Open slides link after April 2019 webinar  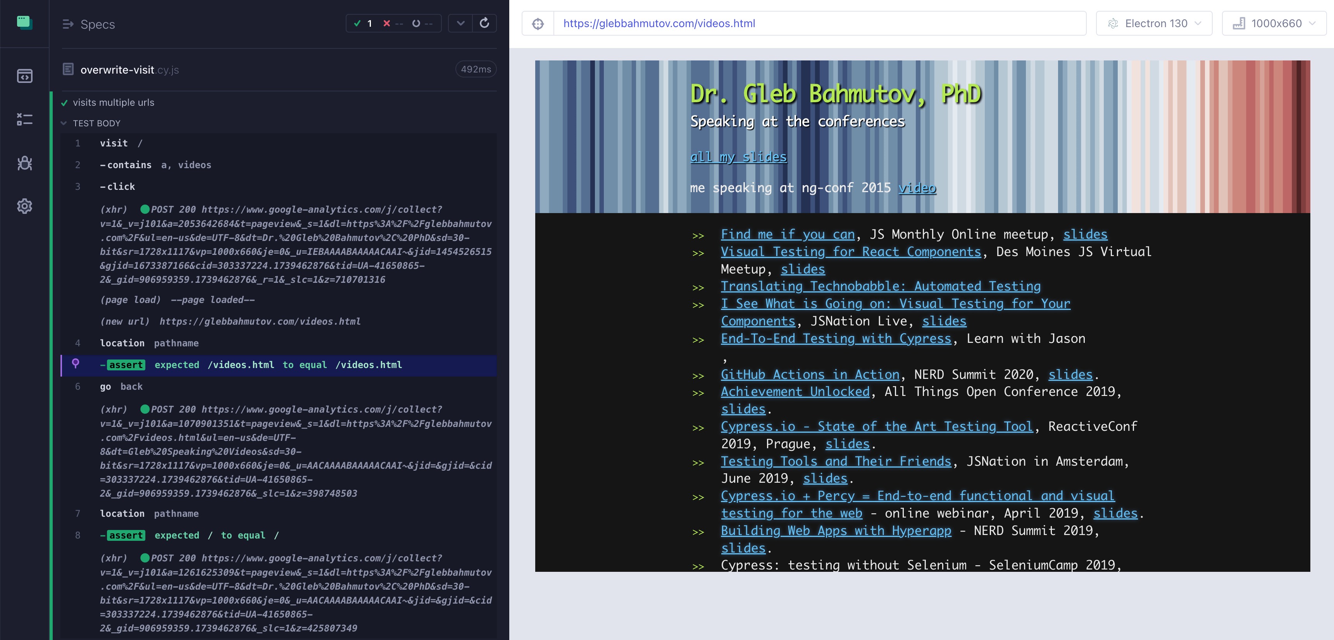(x=1115, y=514)
